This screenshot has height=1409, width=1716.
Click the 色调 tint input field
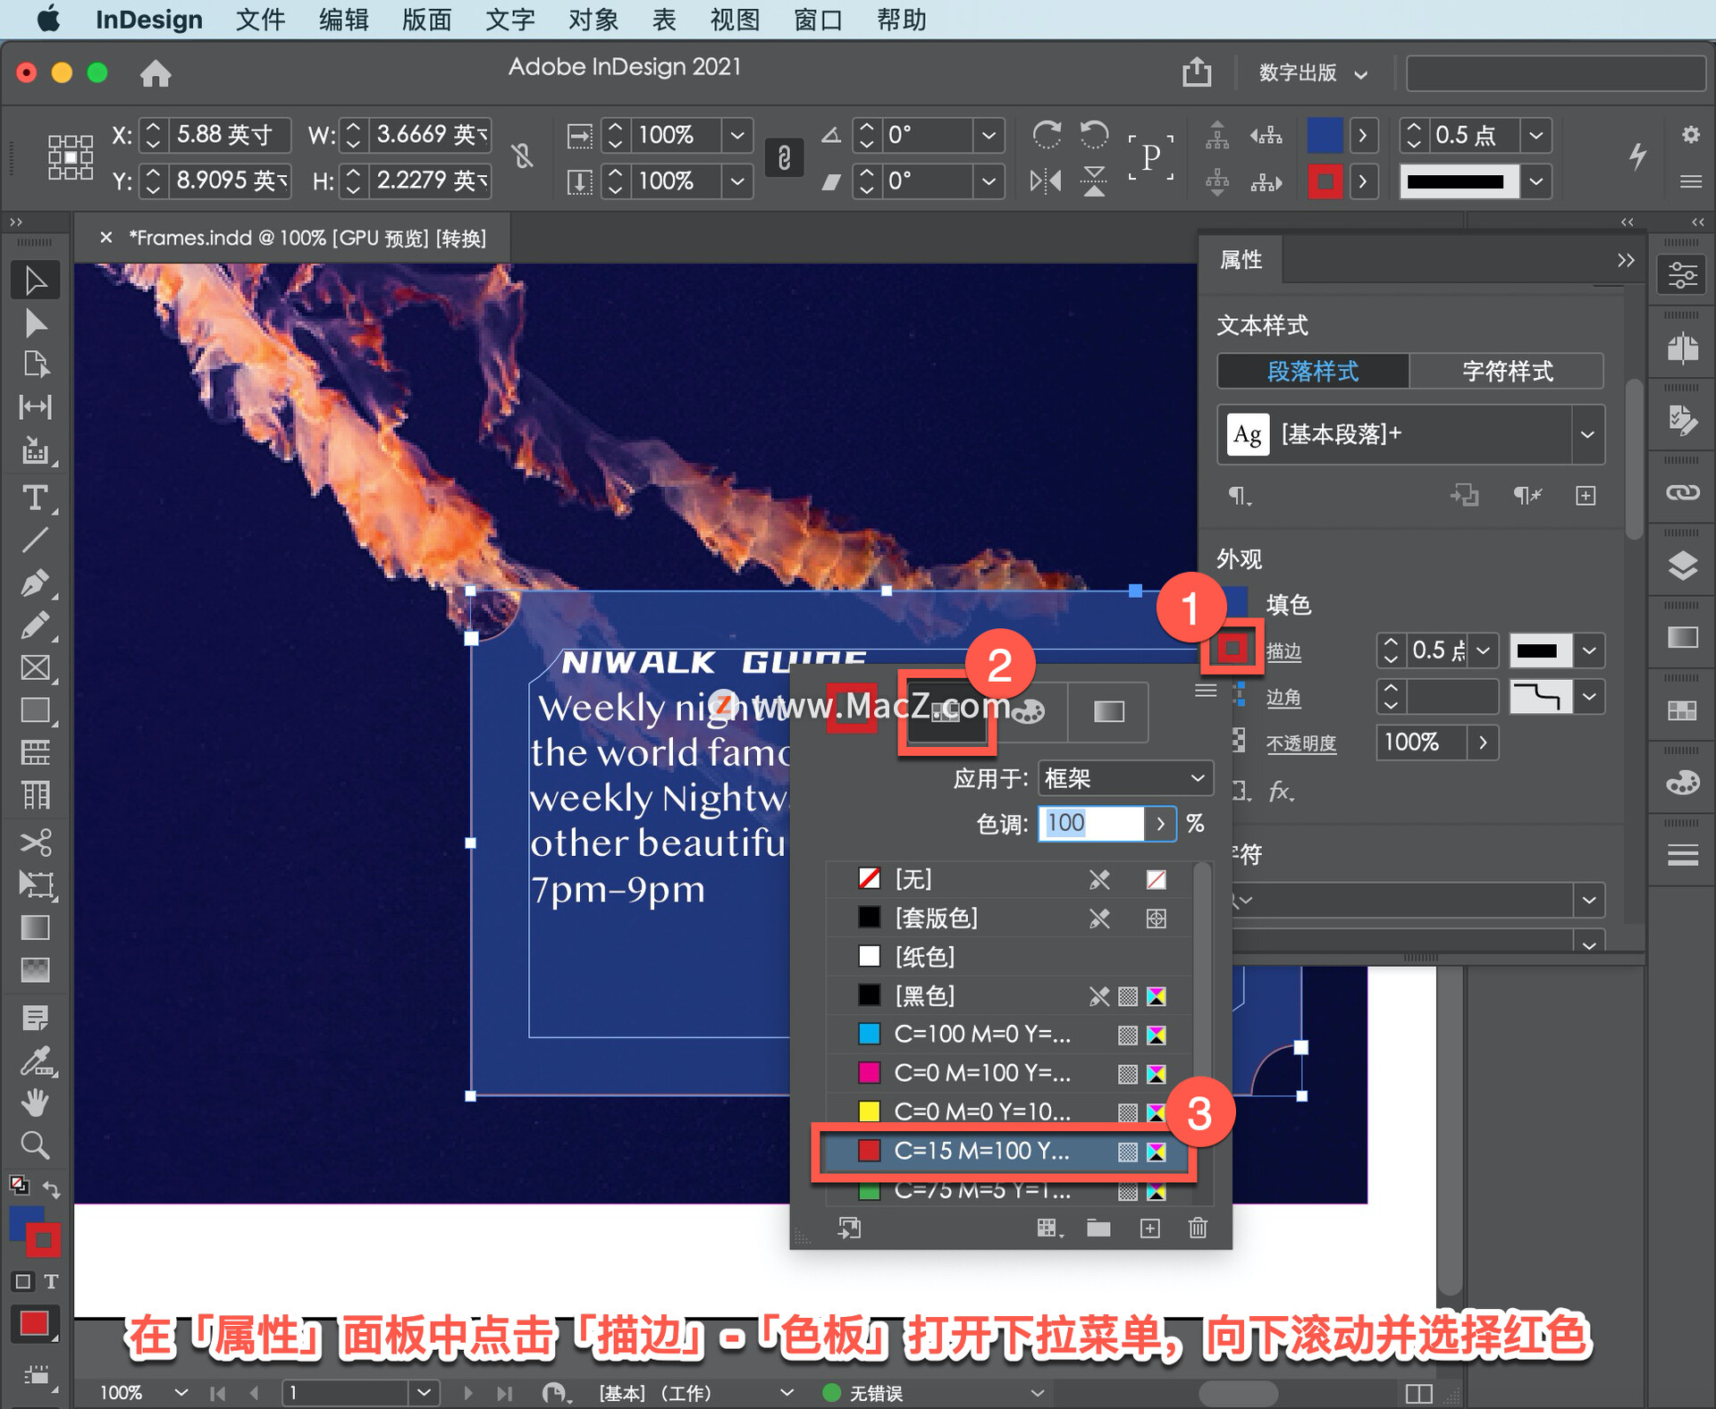[x=1091, y=823]
